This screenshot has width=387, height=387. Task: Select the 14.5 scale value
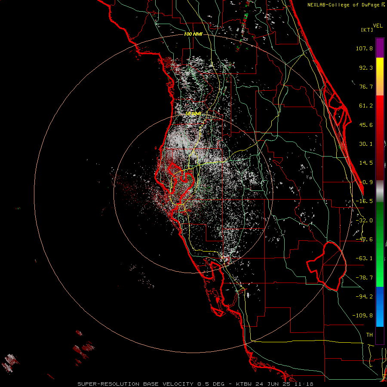(366, 163)
